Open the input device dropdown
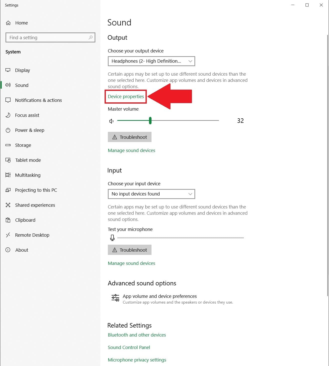 151,194
